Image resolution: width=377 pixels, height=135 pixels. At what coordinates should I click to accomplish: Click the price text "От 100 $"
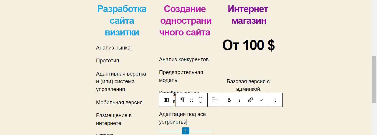point(248,45)
